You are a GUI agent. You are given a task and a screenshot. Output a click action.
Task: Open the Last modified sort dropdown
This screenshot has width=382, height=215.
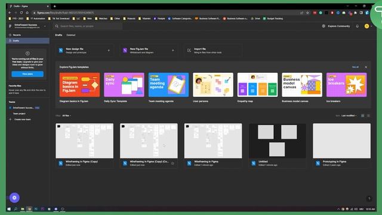coord(349,116)
